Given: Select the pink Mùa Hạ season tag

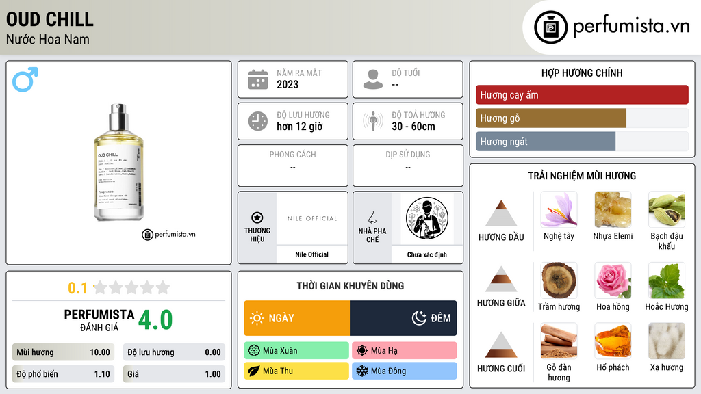Looking at the screenshot, I should [405, 351].
